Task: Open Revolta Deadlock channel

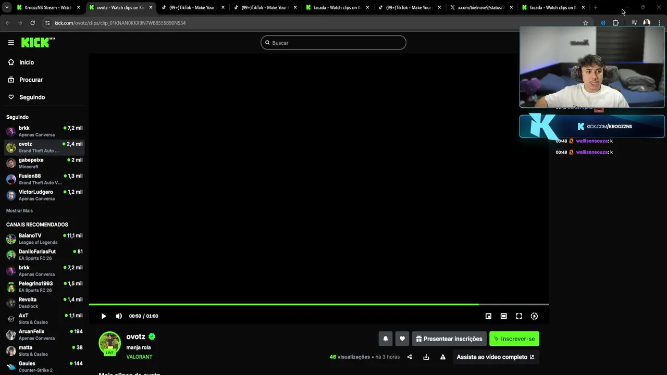Action: click(45, 303)
